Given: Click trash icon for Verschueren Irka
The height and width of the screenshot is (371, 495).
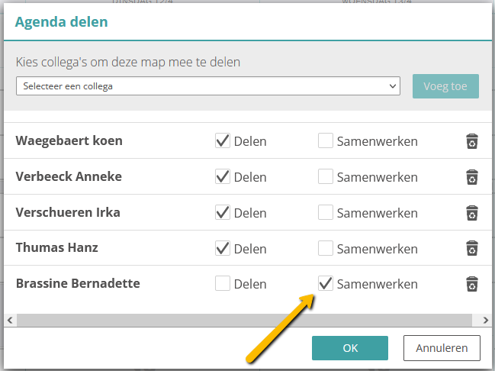Looking at the screenshot, I should click(472, 213).
